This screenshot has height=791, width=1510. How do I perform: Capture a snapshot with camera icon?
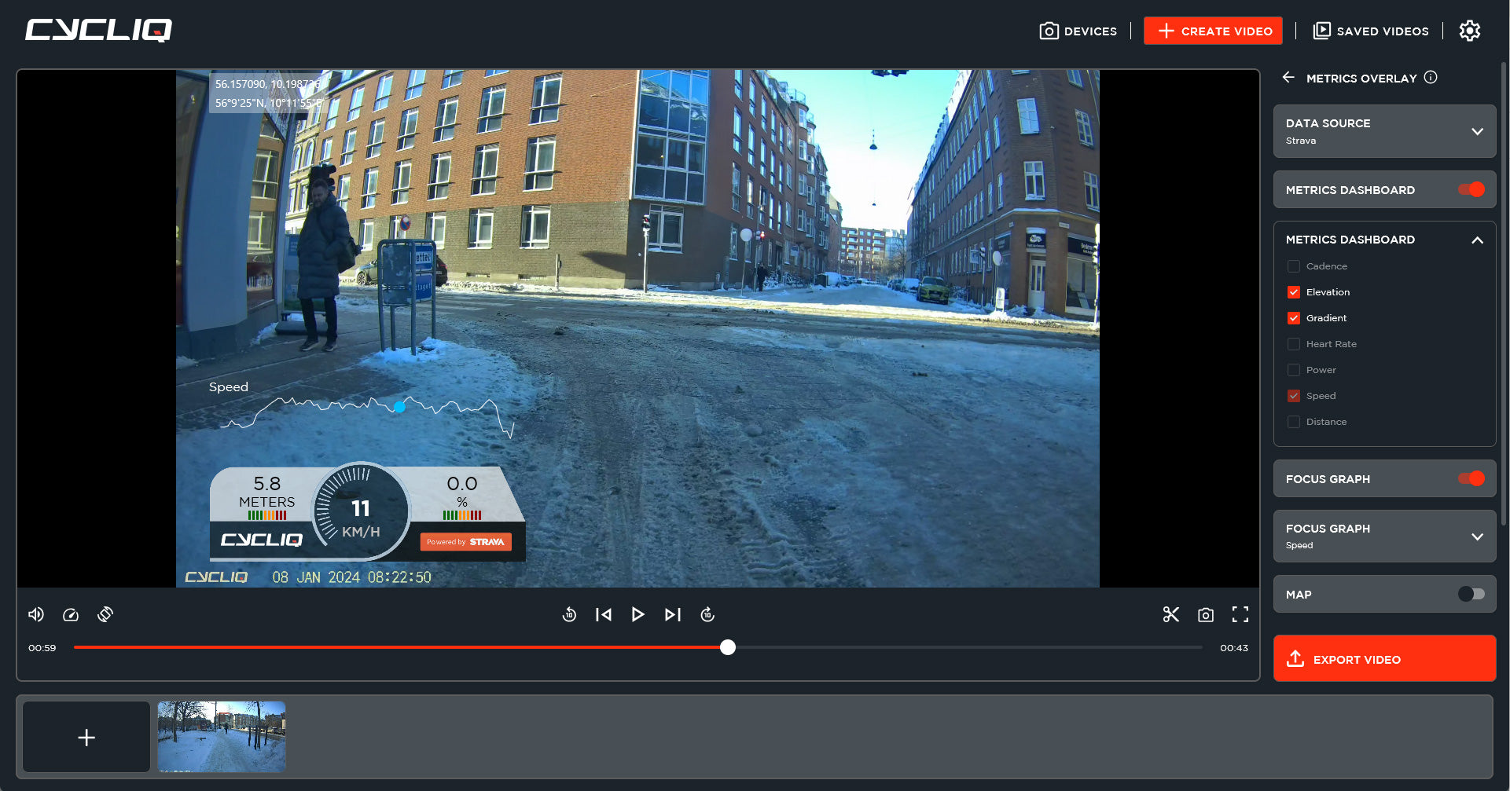(x=1205, y=614)
